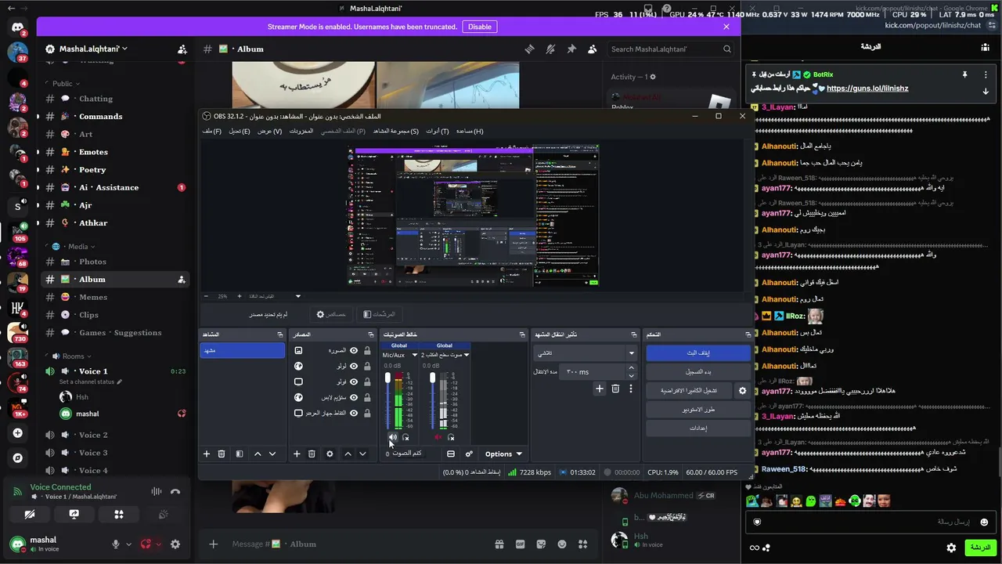1002x564 pixels.
Task: Move source up in OBS Sources list
Action: tap(348, 454)
